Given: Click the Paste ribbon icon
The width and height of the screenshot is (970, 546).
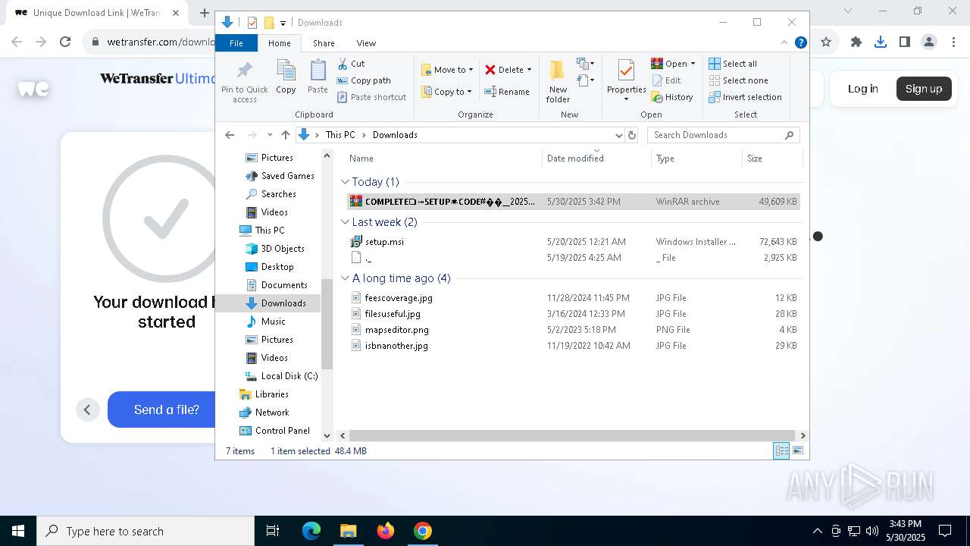Looking at the screenshot, I should pyautogui.click(x=318, y=77).
